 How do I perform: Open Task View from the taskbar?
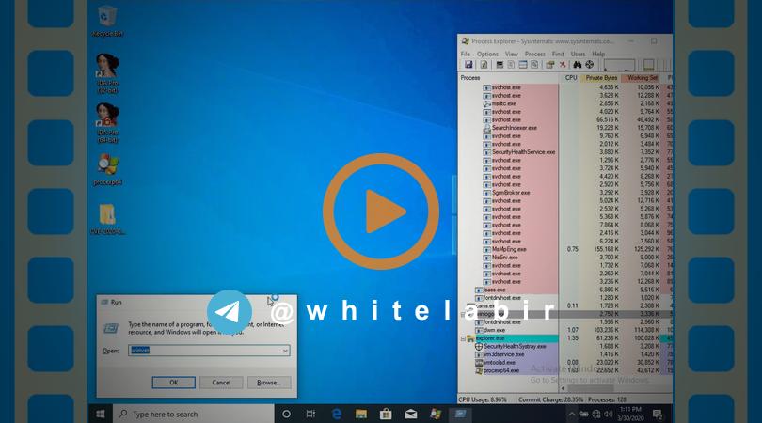pos(310,414)
